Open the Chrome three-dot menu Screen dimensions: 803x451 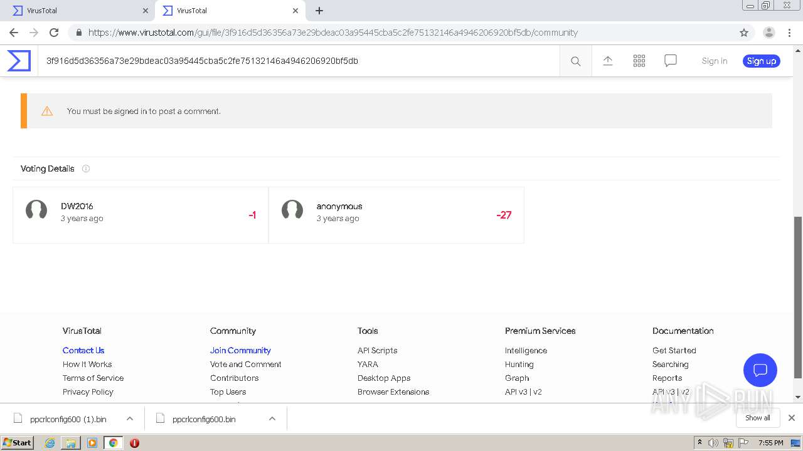click(x=789, y=33)
